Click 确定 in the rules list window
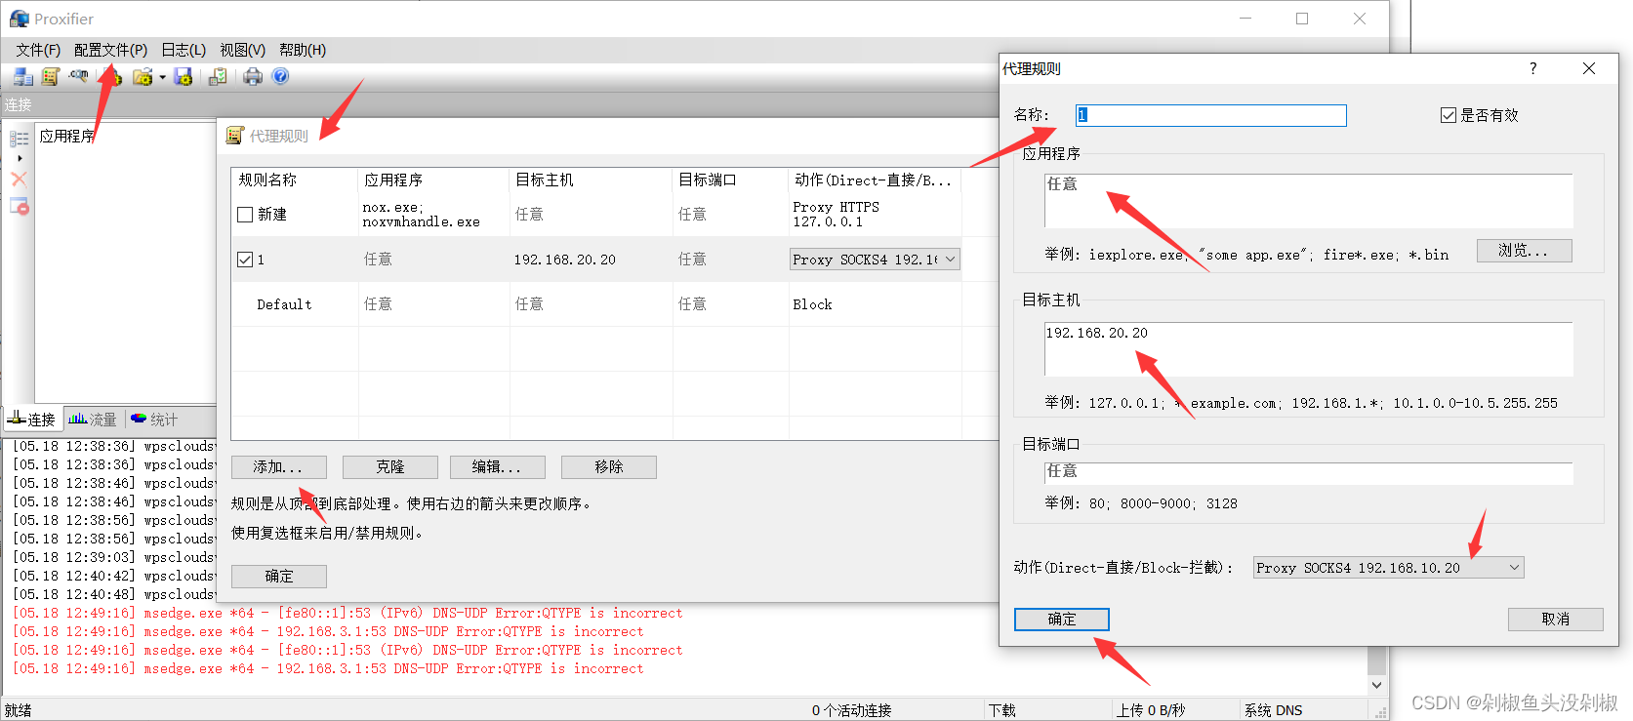This screenshot has width=1633, height=721. (278, 577)
